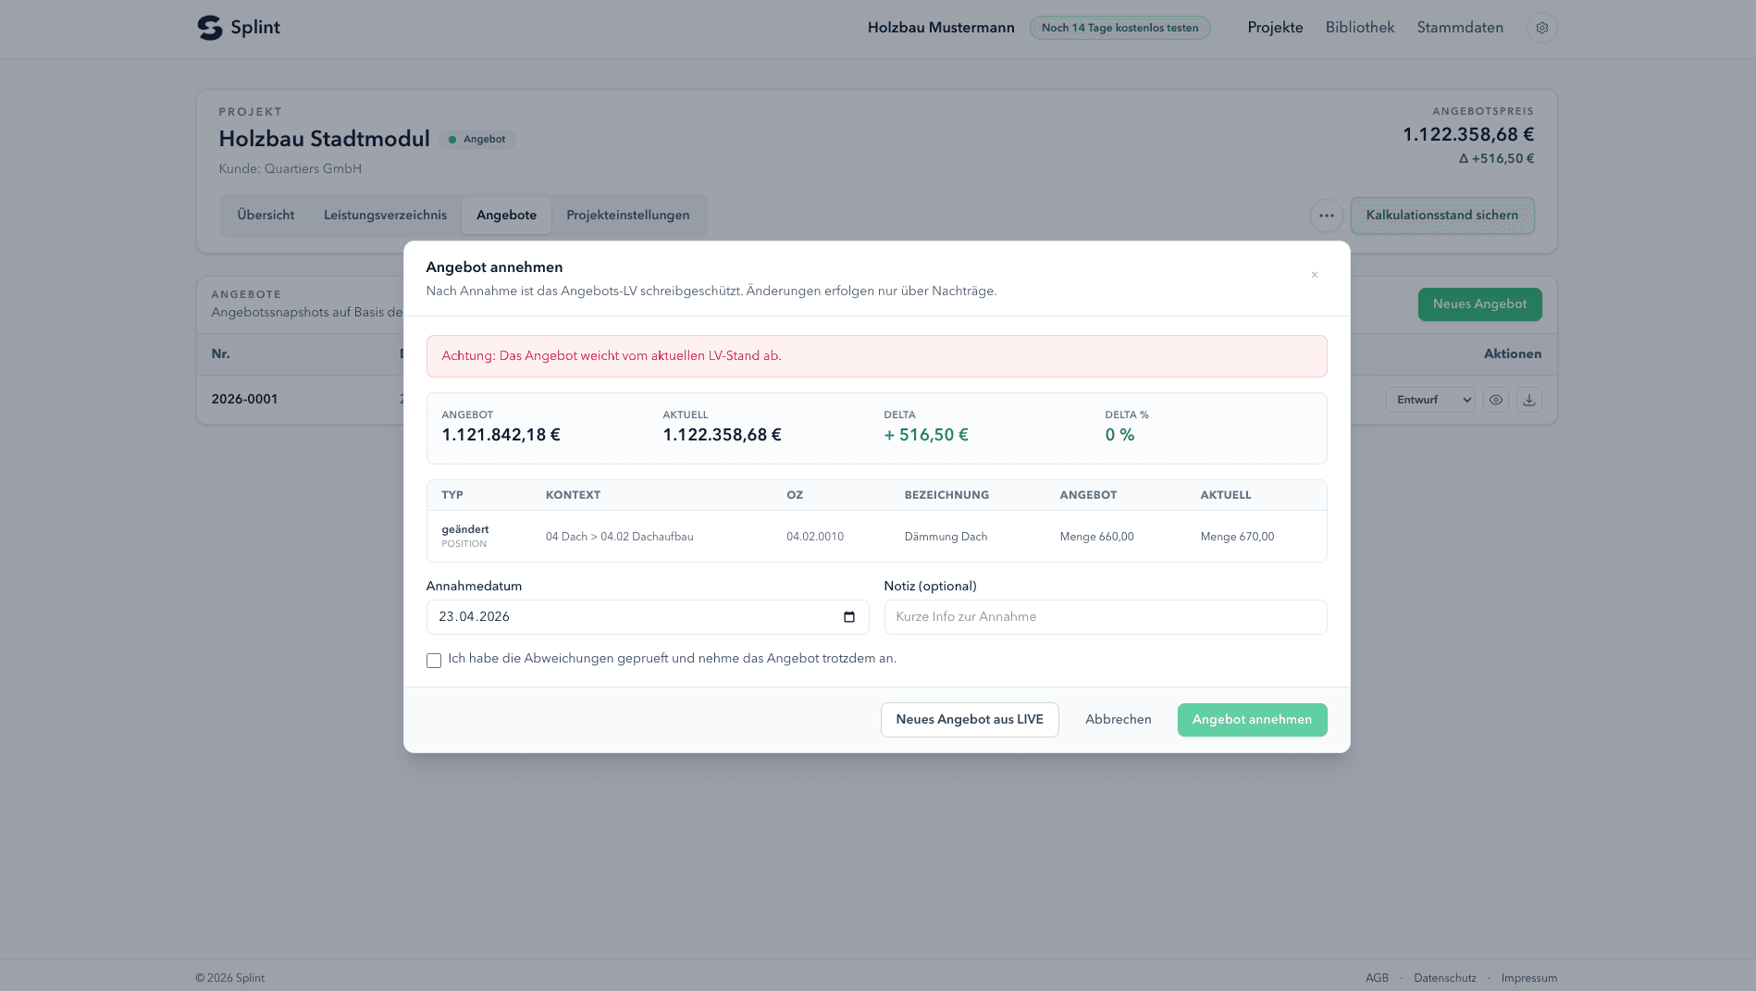Click Neues Angebot aus LIVE
The image size is (1756, 991).
969,720
